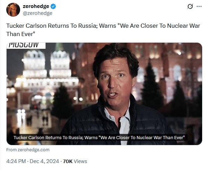Open the three-dot more options menu
Image resolution: width=208 pixels, height=170 pixels.
point(199,6)
